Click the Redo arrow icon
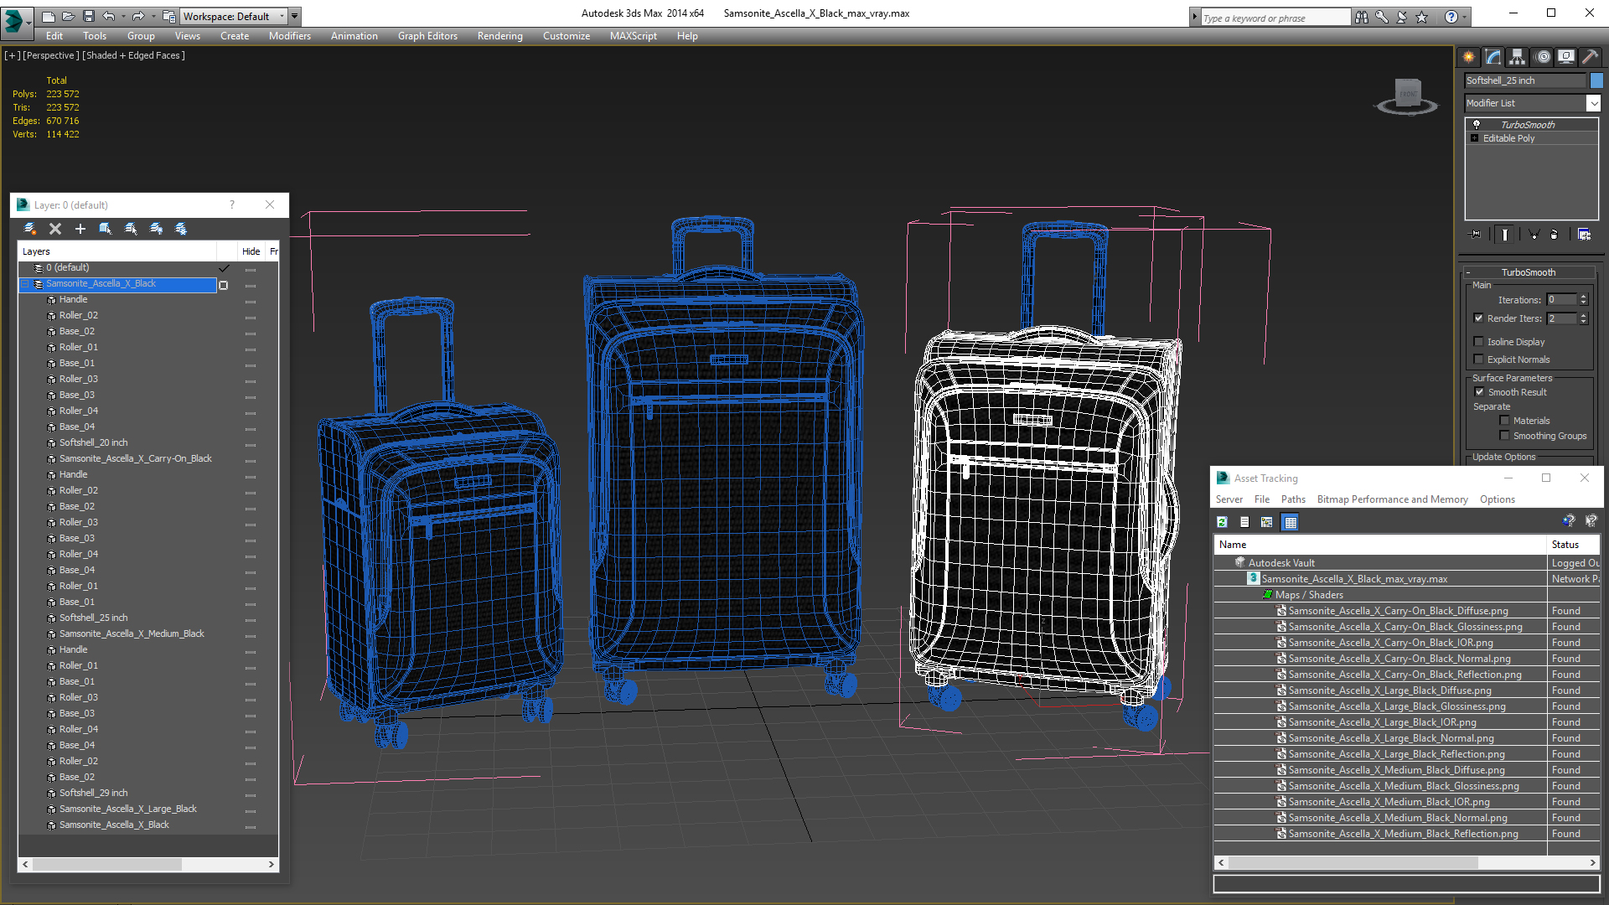This screenshot has height=905, width=1609. (138, 16)
